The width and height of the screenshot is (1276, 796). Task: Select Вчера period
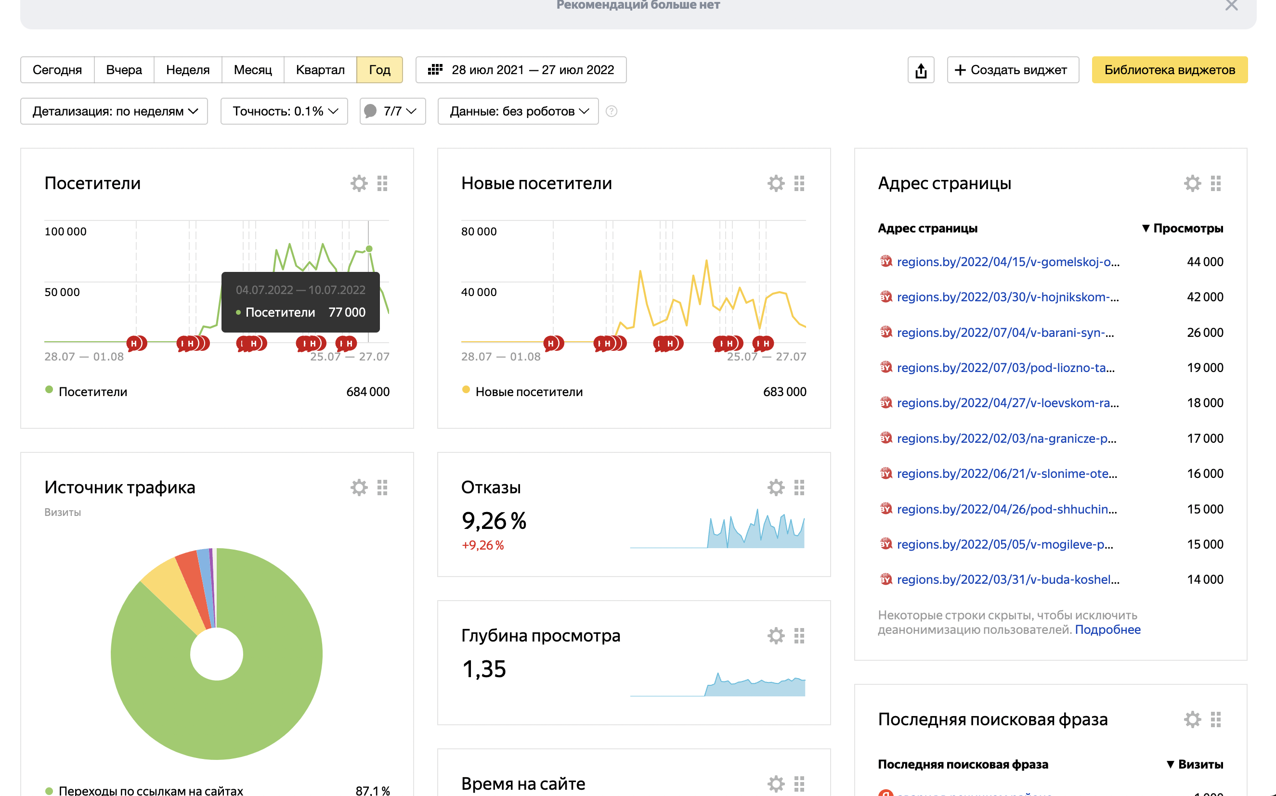tap(124, 70)
